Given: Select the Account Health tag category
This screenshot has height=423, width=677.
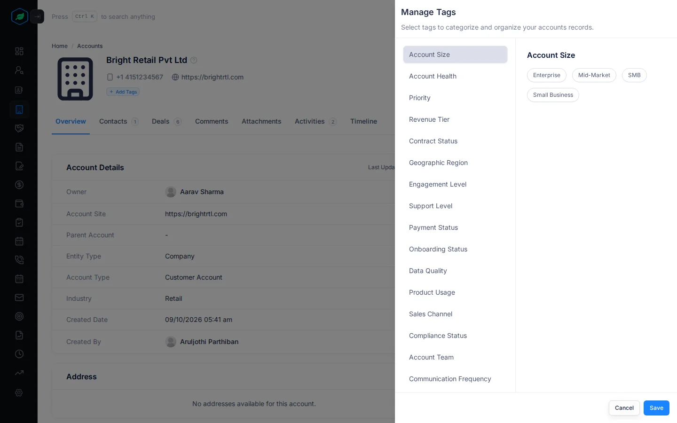Looking at the screenshot, I should coord(455,76).
